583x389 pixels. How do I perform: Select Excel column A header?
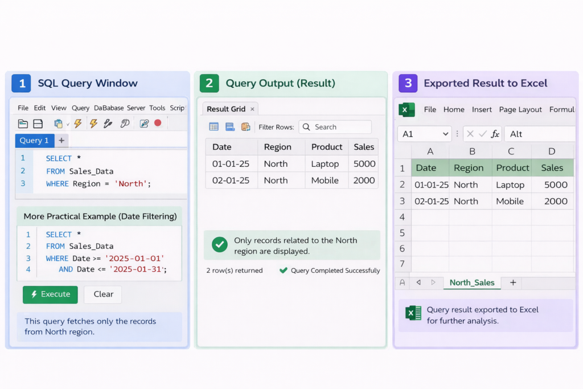(x=430, y=151)
